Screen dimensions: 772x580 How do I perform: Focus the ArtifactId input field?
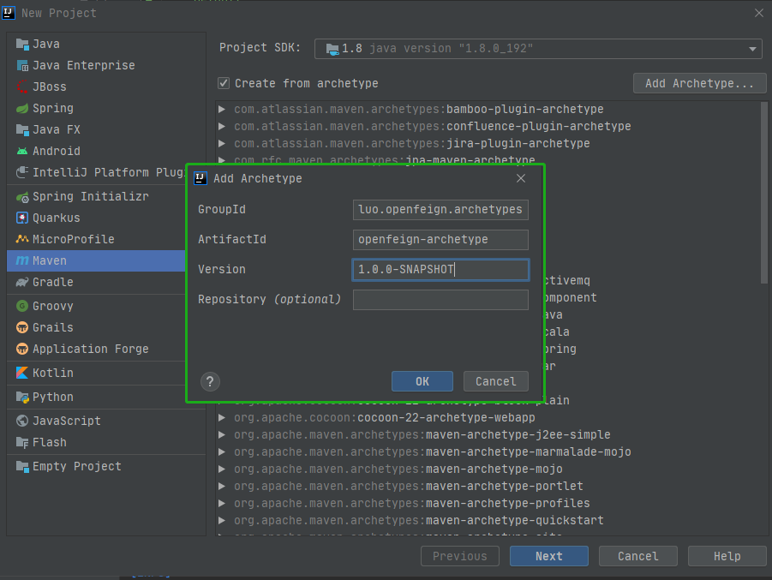point(440,240)
